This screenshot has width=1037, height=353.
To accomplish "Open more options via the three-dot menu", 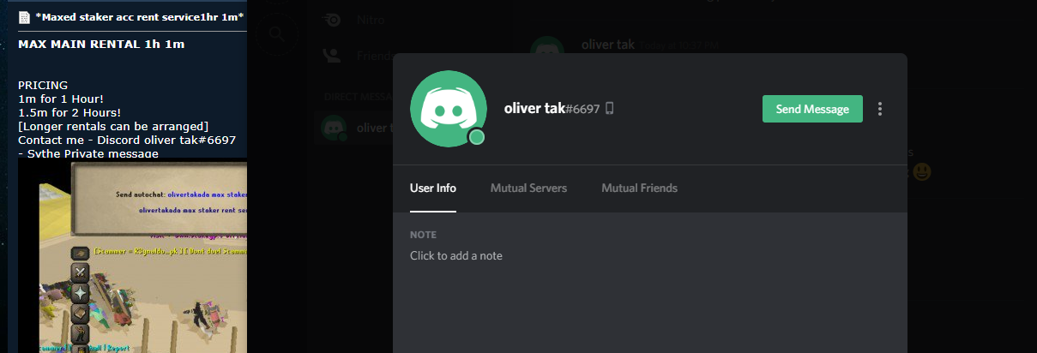I will coord(879,109).
